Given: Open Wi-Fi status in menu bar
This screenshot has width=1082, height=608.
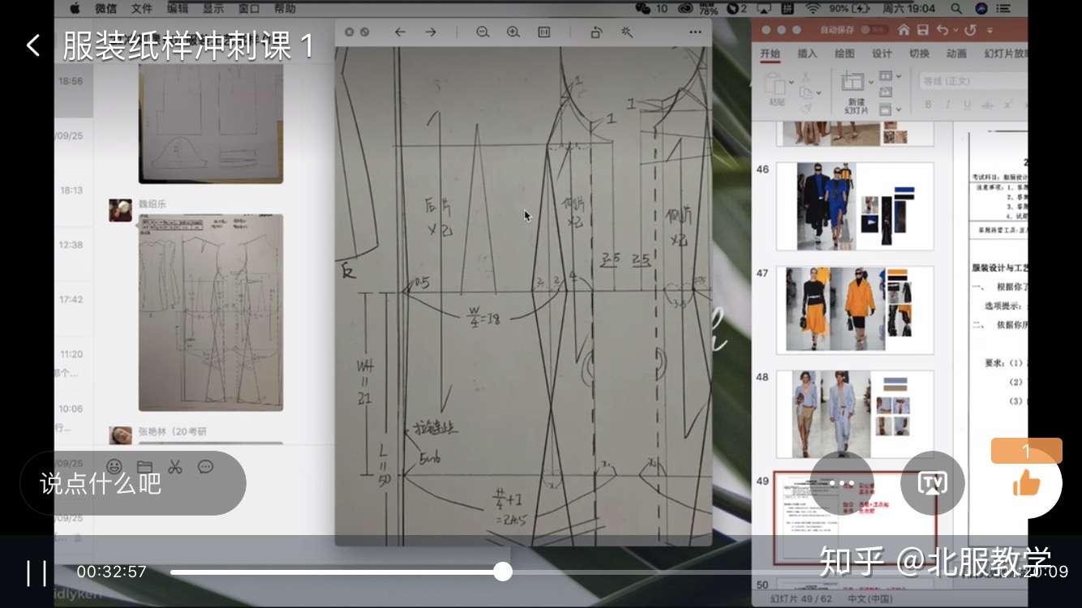Looking at the screenshot, I should pyautogui.click(x=813, y=9).
